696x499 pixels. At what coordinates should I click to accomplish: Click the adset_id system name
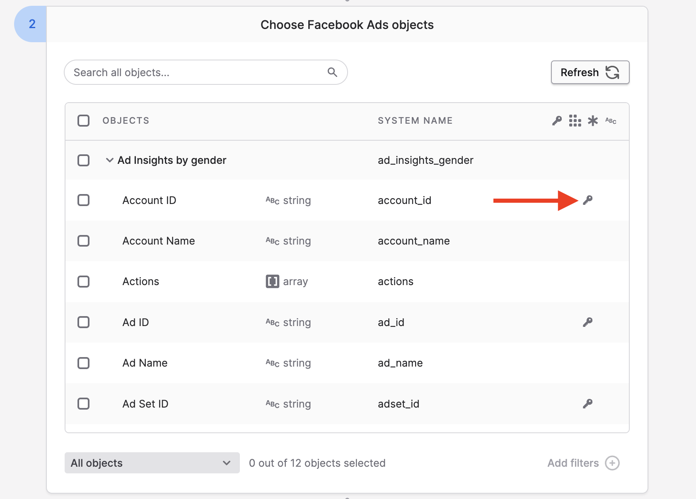click(399, 404)
